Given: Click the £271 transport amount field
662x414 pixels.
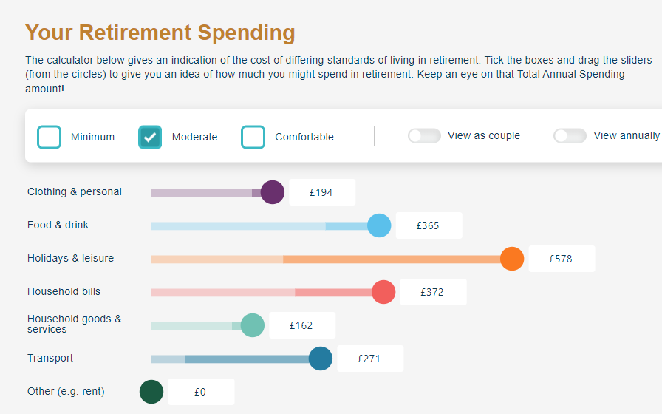Looking at the screenshot, I should tap(370, 359).
